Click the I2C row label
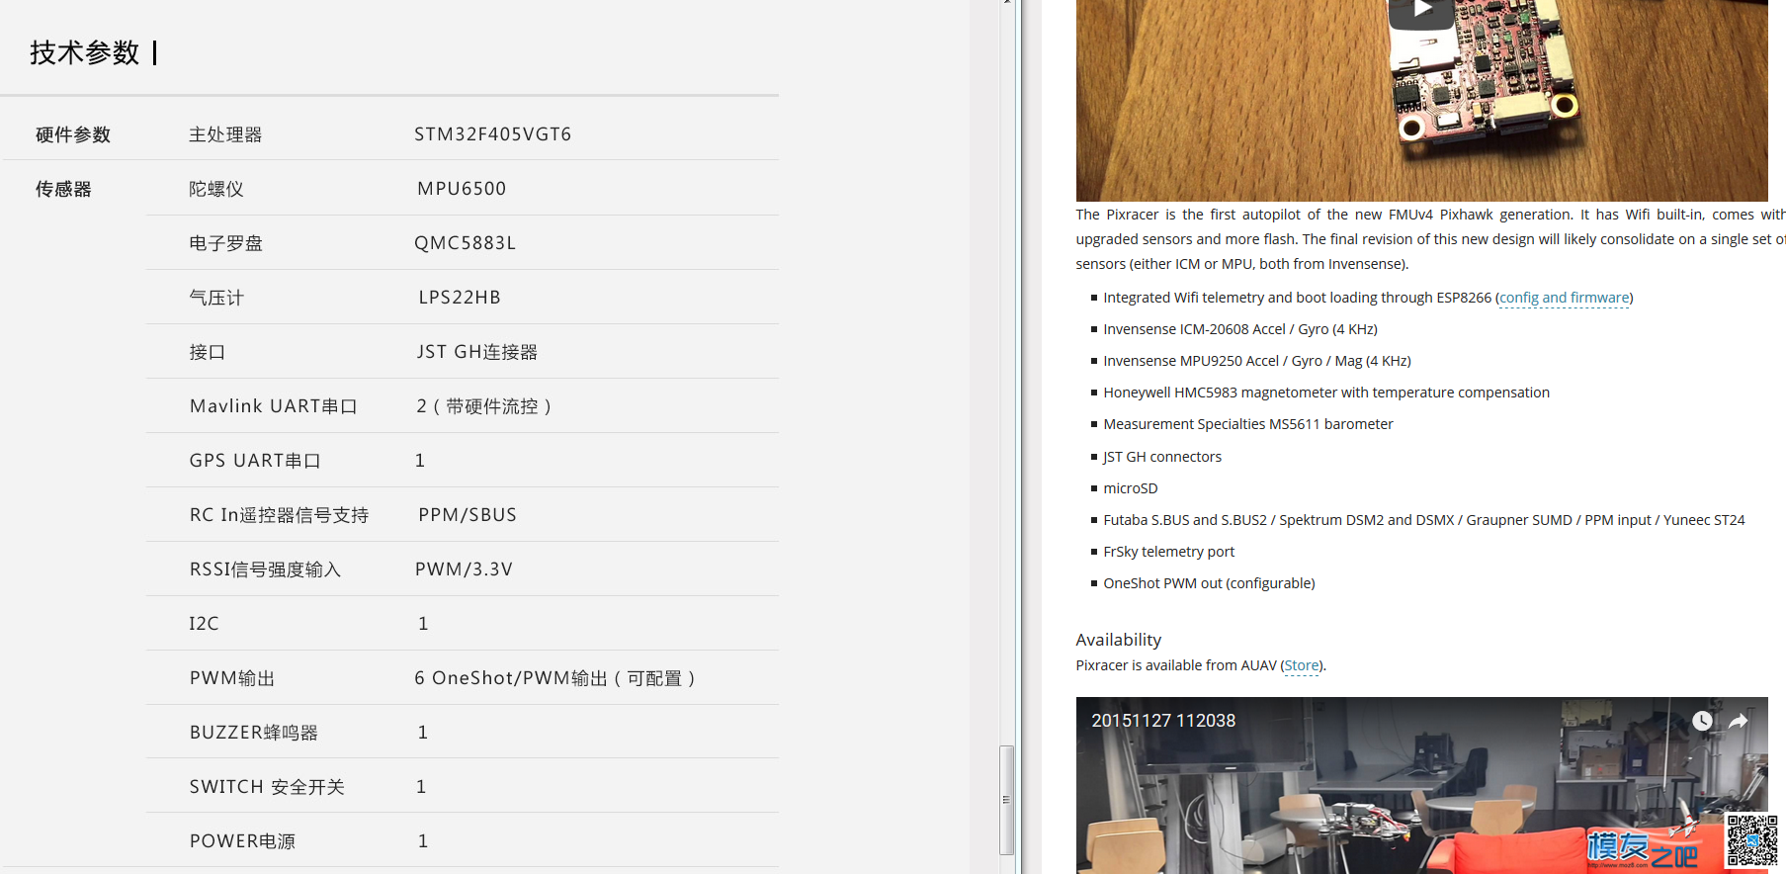 [x=204, y=624]
